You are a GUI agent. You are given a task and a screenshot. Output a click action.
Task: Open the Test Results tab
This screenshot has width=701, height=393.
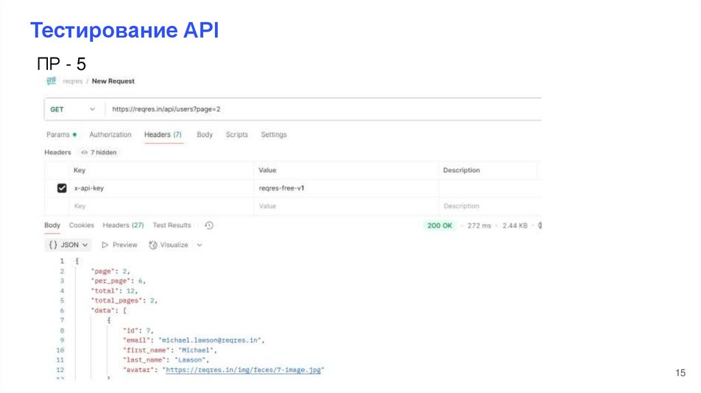tap(172, 225)
